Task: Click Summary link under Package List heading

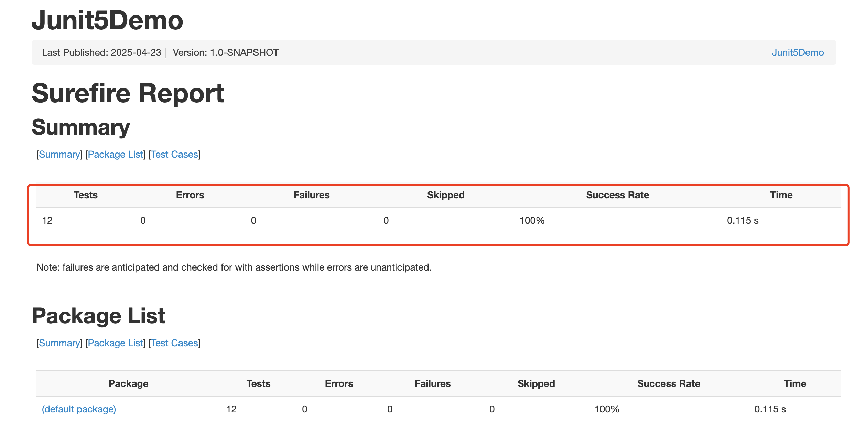Action: click(59, 343)
